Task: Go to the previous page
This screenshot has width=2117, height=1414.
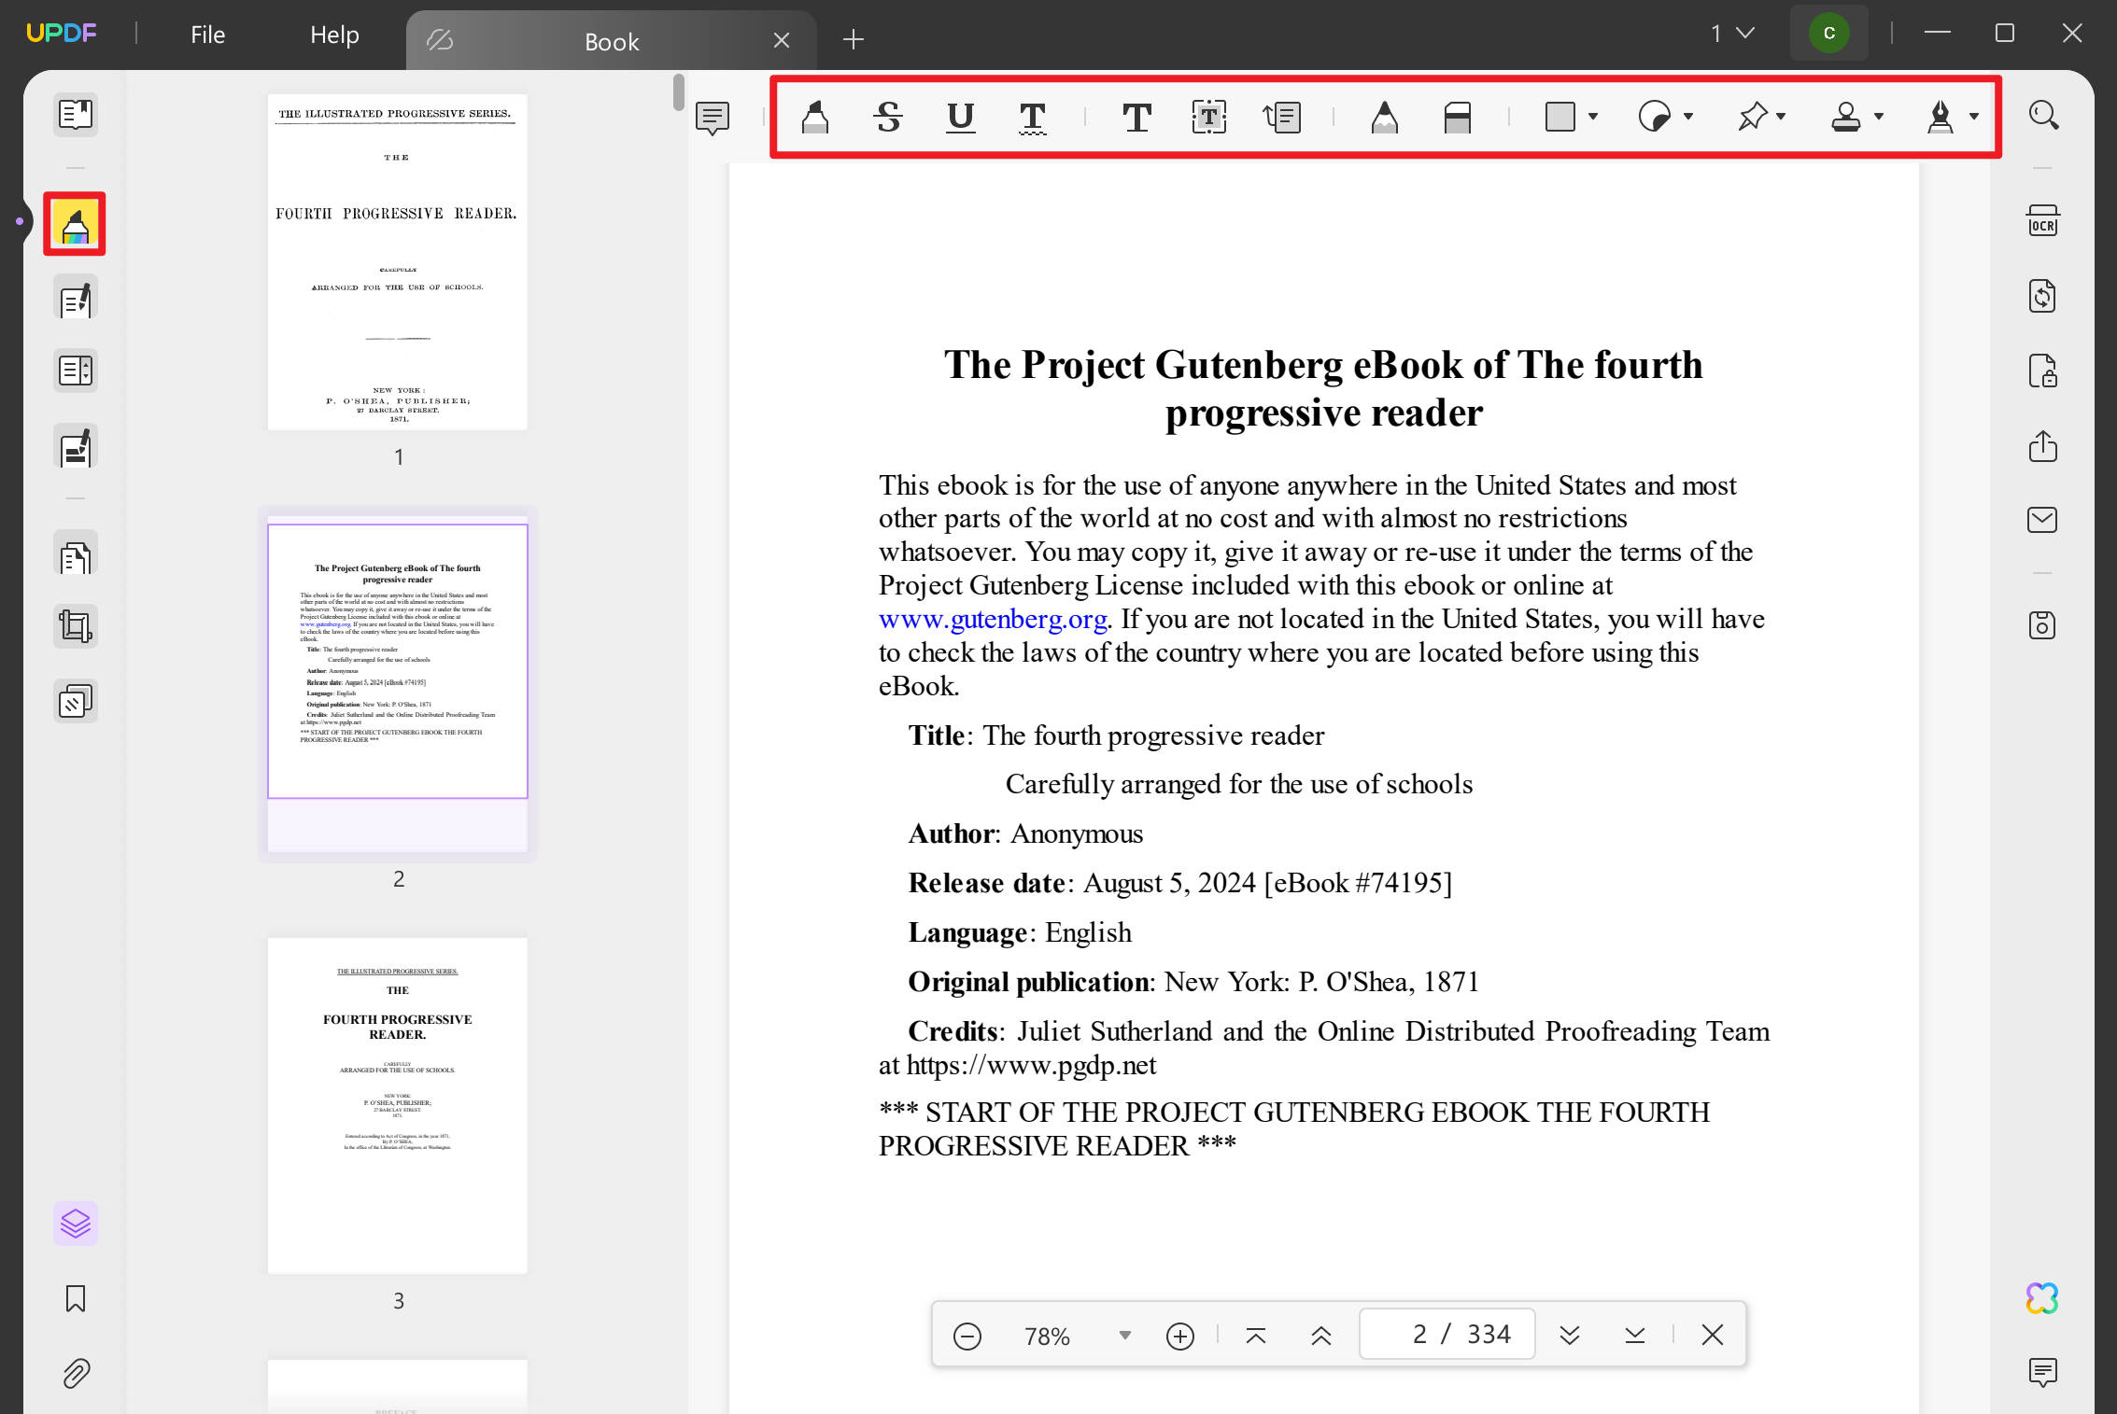Action: tap(1321, 1336)
